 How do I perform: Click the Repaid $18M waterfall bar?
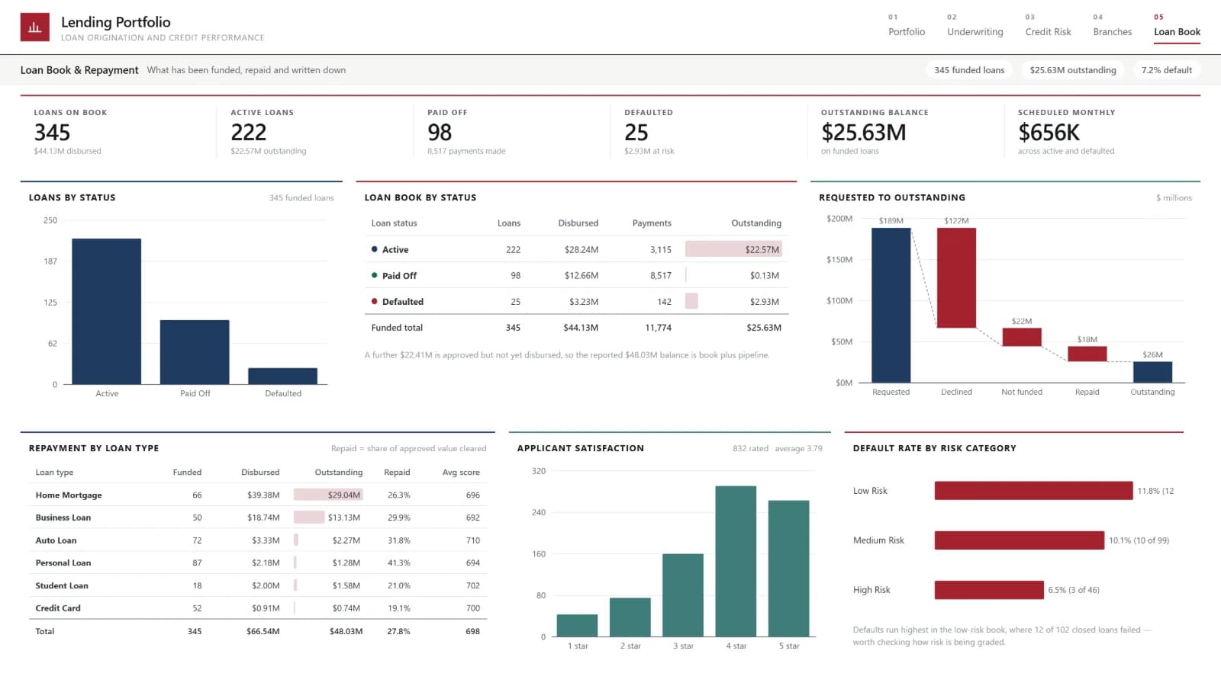pos(1087,354)
